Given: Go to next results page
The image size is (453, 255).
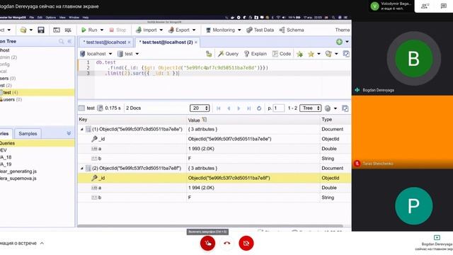Looking at the screenshot, I should point(239,108).
